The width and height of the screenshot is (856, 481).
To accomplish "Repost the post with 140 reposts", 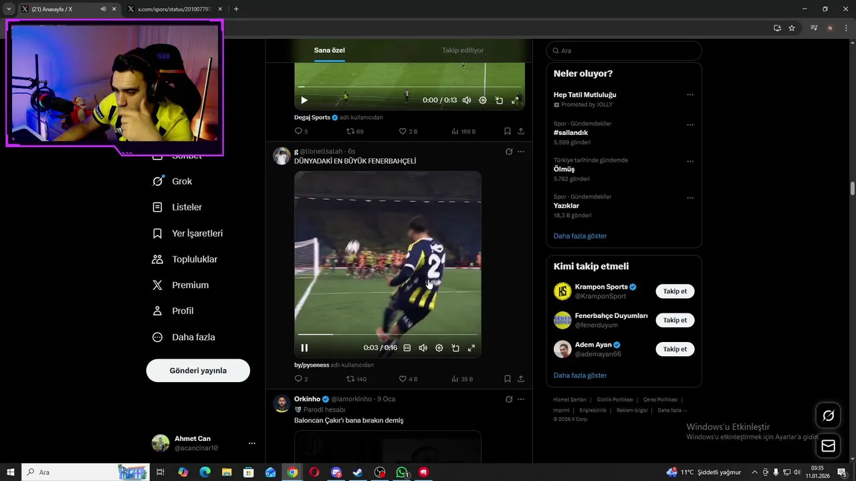I will pos(356,379).
